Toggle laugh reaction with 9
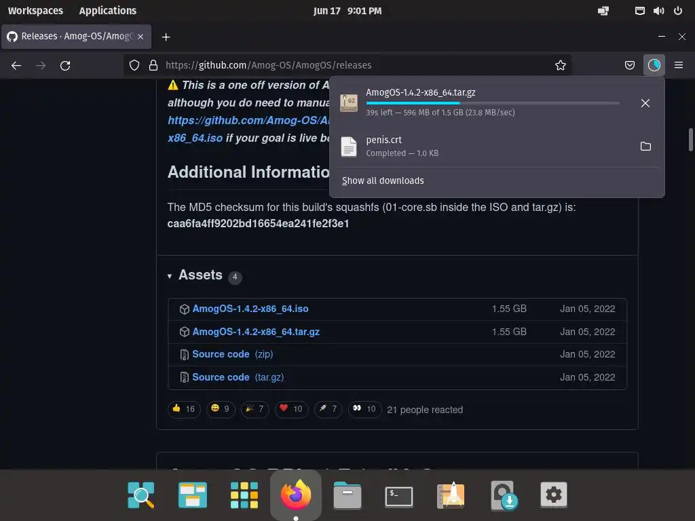 (x=221, y=409)
